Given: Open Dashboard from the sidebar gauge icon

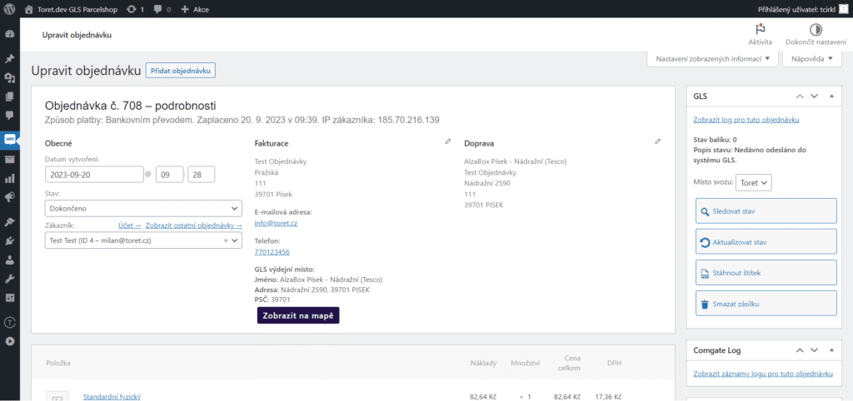Looking at the screenshot, I should click(9, 34).
